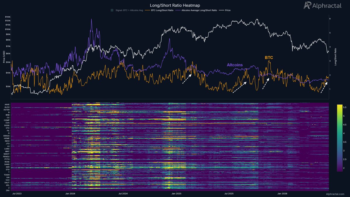Screen dimensions: 350x197
Task: Select the PENGU heatmap row label
Action: point(7,157)
